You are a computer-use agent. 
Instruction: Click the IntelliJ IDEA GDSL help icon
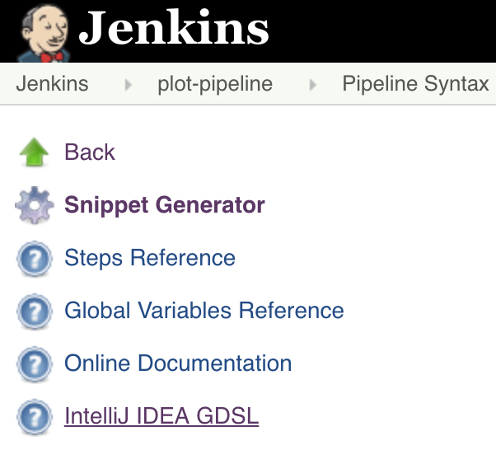click(x=34, y=416)
